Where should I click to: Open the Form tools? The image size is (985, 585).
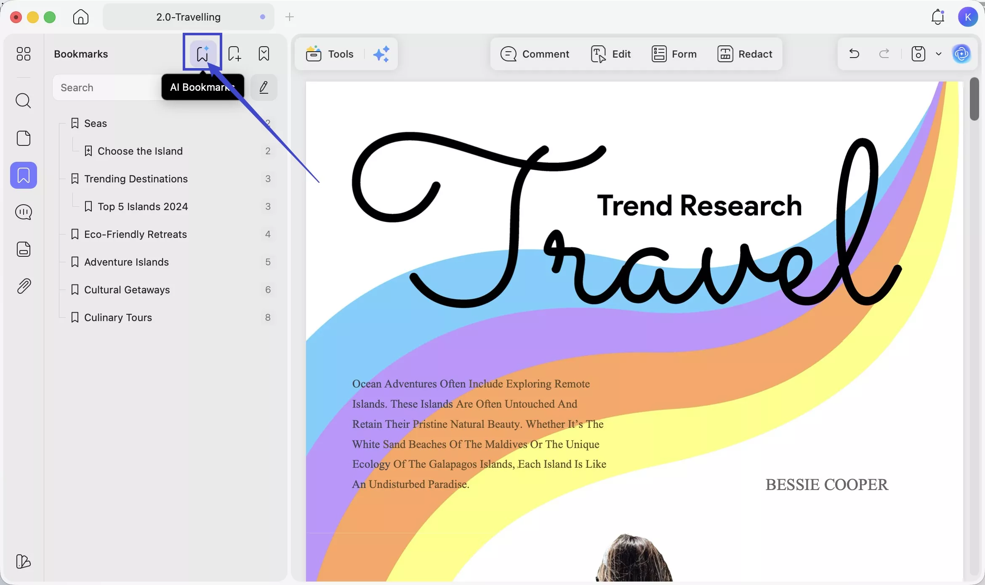click(x=674, y=54)
